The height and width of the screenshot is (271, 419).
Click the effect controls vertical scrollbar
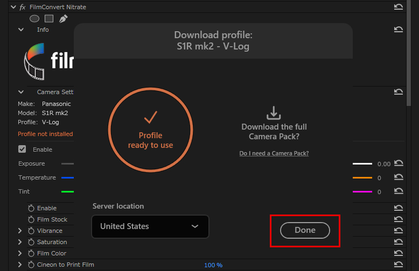click(x=409, y=53)
